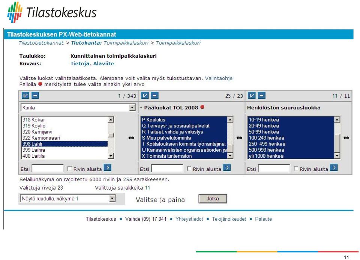
Task: Widen the Pääluokat list with the double-arrow icon
Action: (239, 138)
